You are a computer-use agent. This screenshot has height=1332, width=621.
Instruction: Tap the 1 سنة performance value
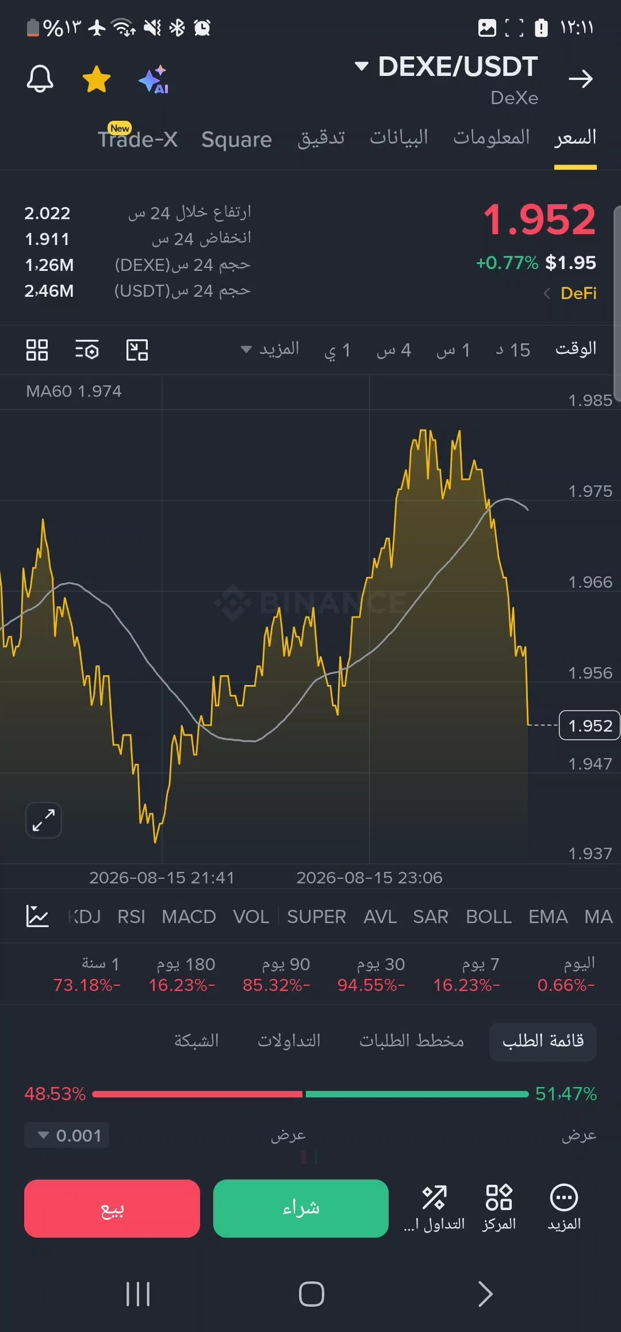87,985
